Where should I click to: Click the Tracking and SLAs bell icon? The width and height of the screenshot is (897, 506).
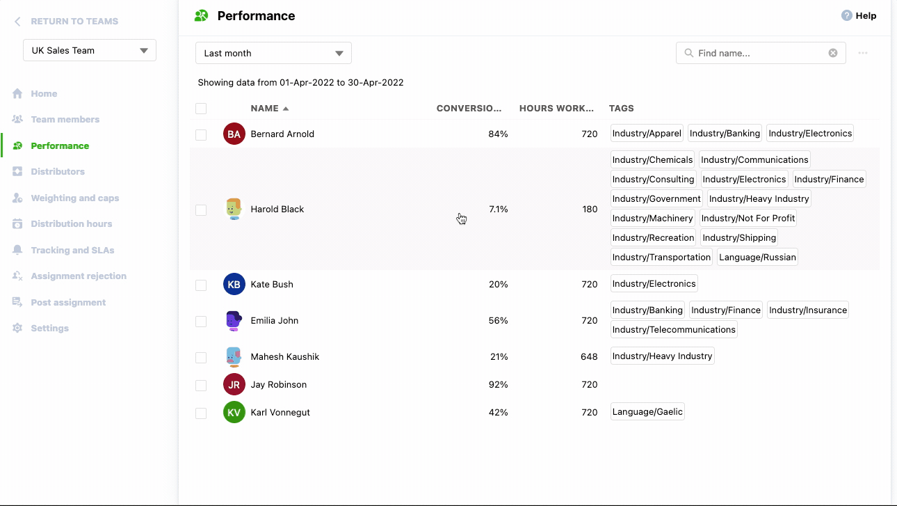17,250
